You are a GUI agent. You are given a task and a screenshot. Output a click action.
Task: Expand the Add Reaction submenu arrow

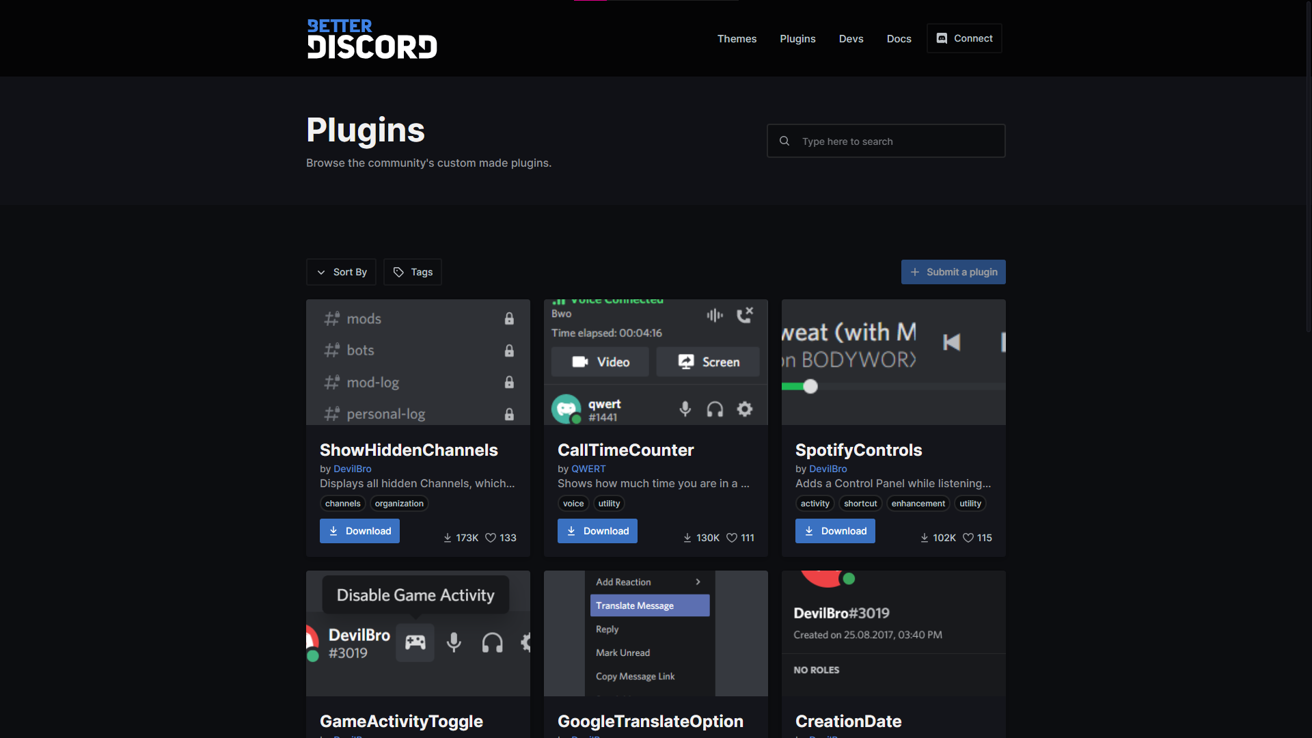(x=698, y=582)
